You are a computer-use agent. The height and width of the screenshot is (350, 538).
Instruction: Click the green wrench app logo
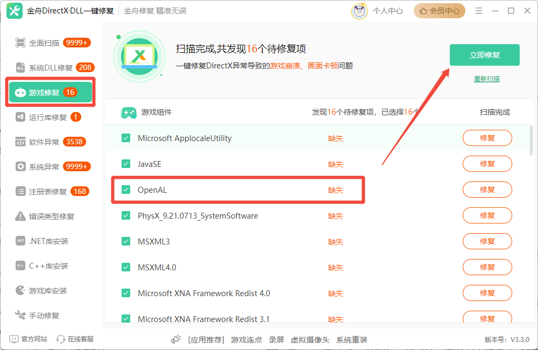(x=15, y=11)
